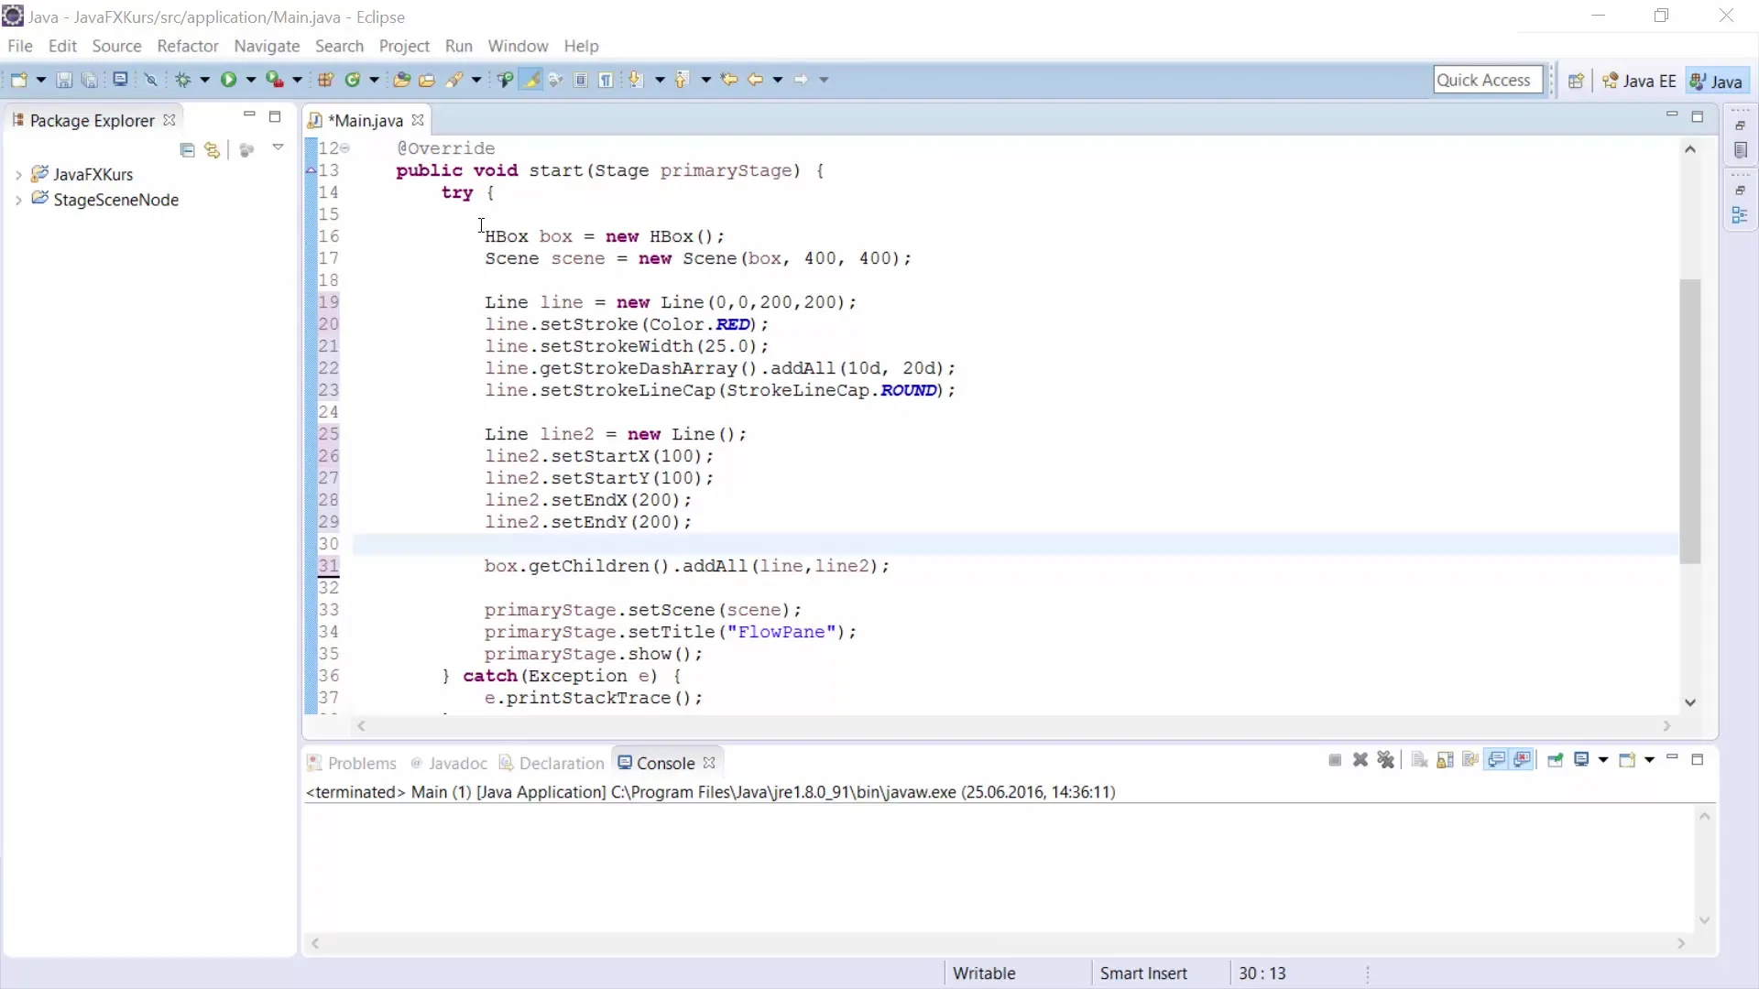
Task: Open the Run configurations dropdown arrow
Action: point(250,80)
